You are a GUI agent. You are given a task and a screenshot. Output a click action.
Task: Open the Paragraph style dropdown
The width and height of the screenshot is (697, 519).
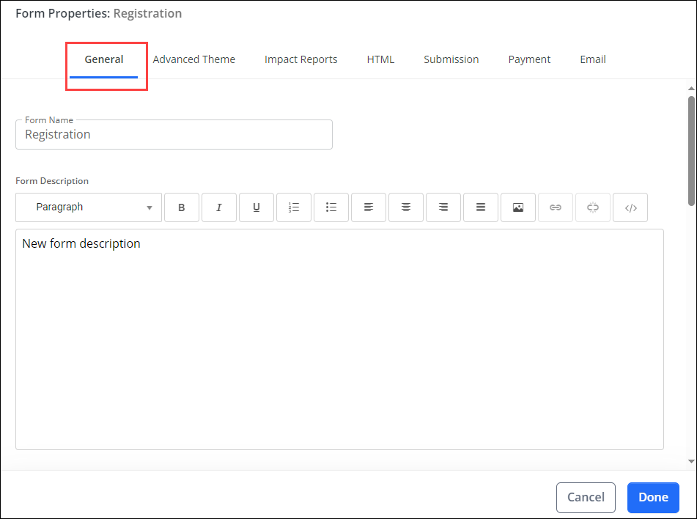click(x=89, y=207)
